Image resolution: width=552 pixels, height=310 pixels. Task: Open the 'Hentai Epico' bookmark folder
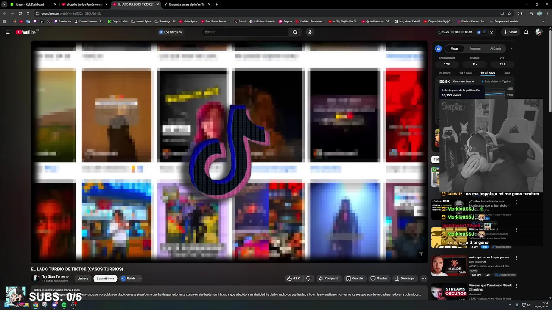click(141, 22)
